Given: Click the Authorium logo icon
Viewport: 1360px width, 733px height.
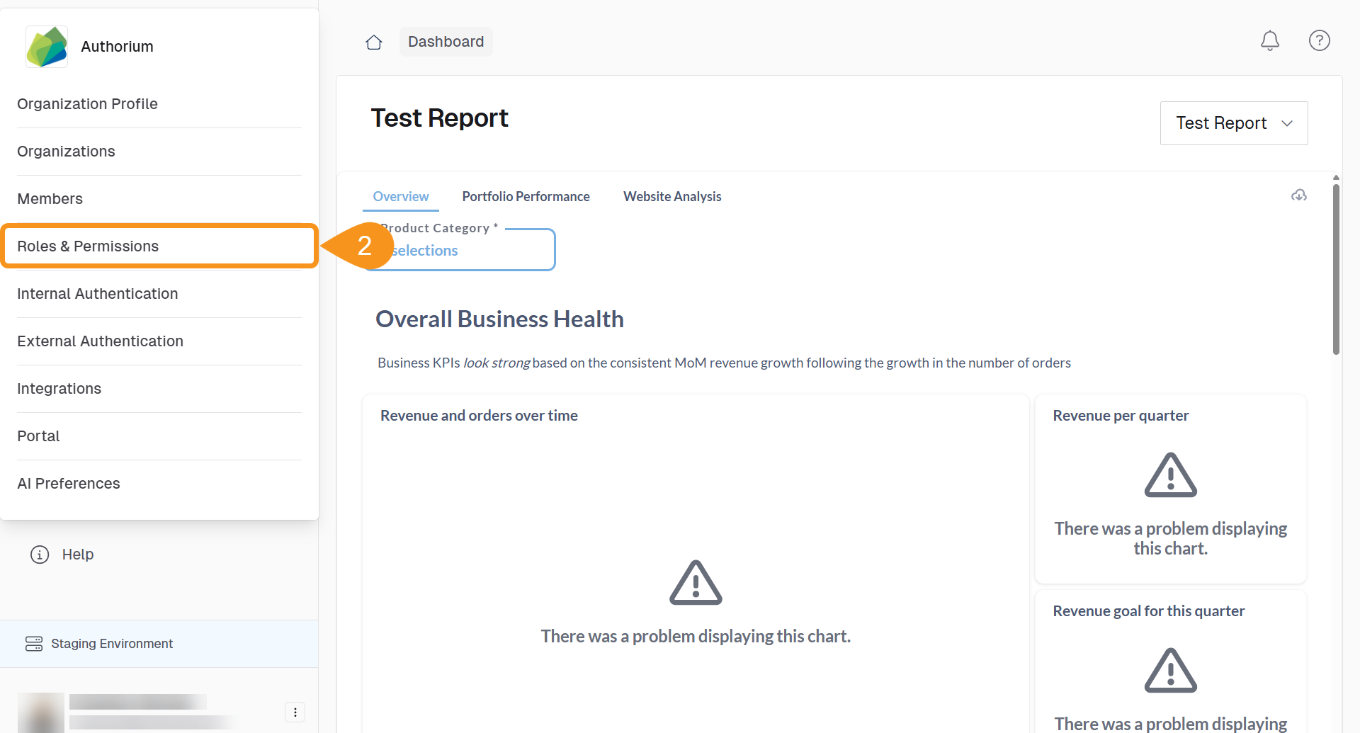Looking at the screenshot, I should [47, 47].
